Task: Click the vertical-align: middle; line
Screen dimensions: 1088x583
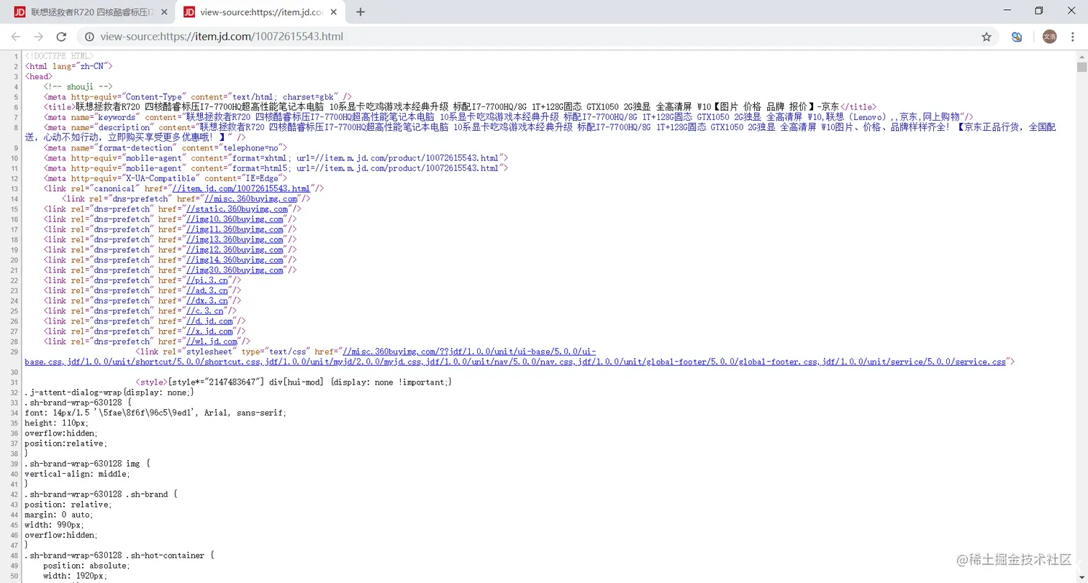Action: 78,474
